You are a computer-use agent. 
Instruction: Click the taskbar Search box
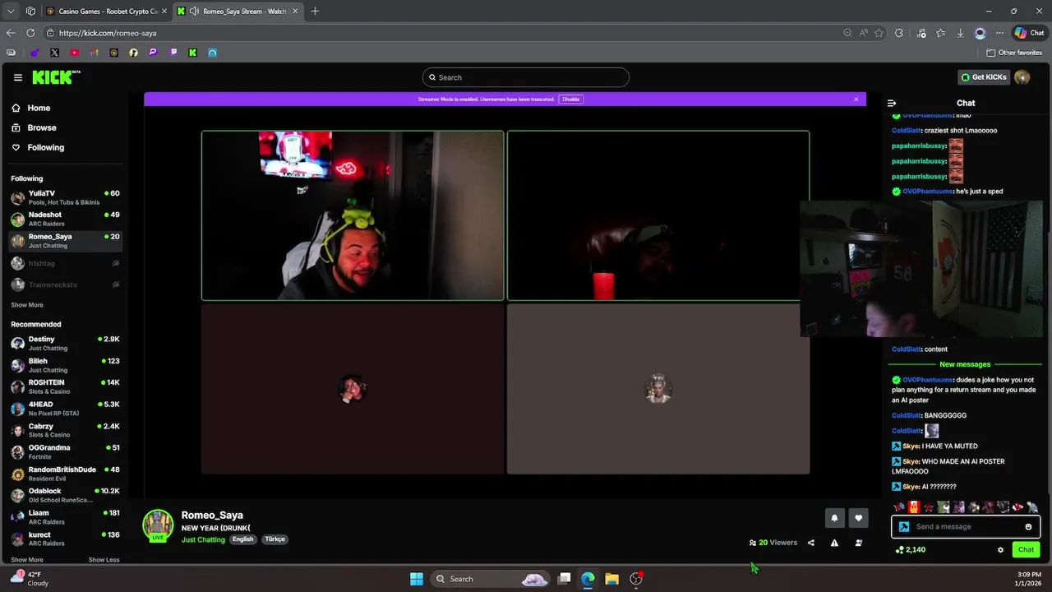point(490,579)
